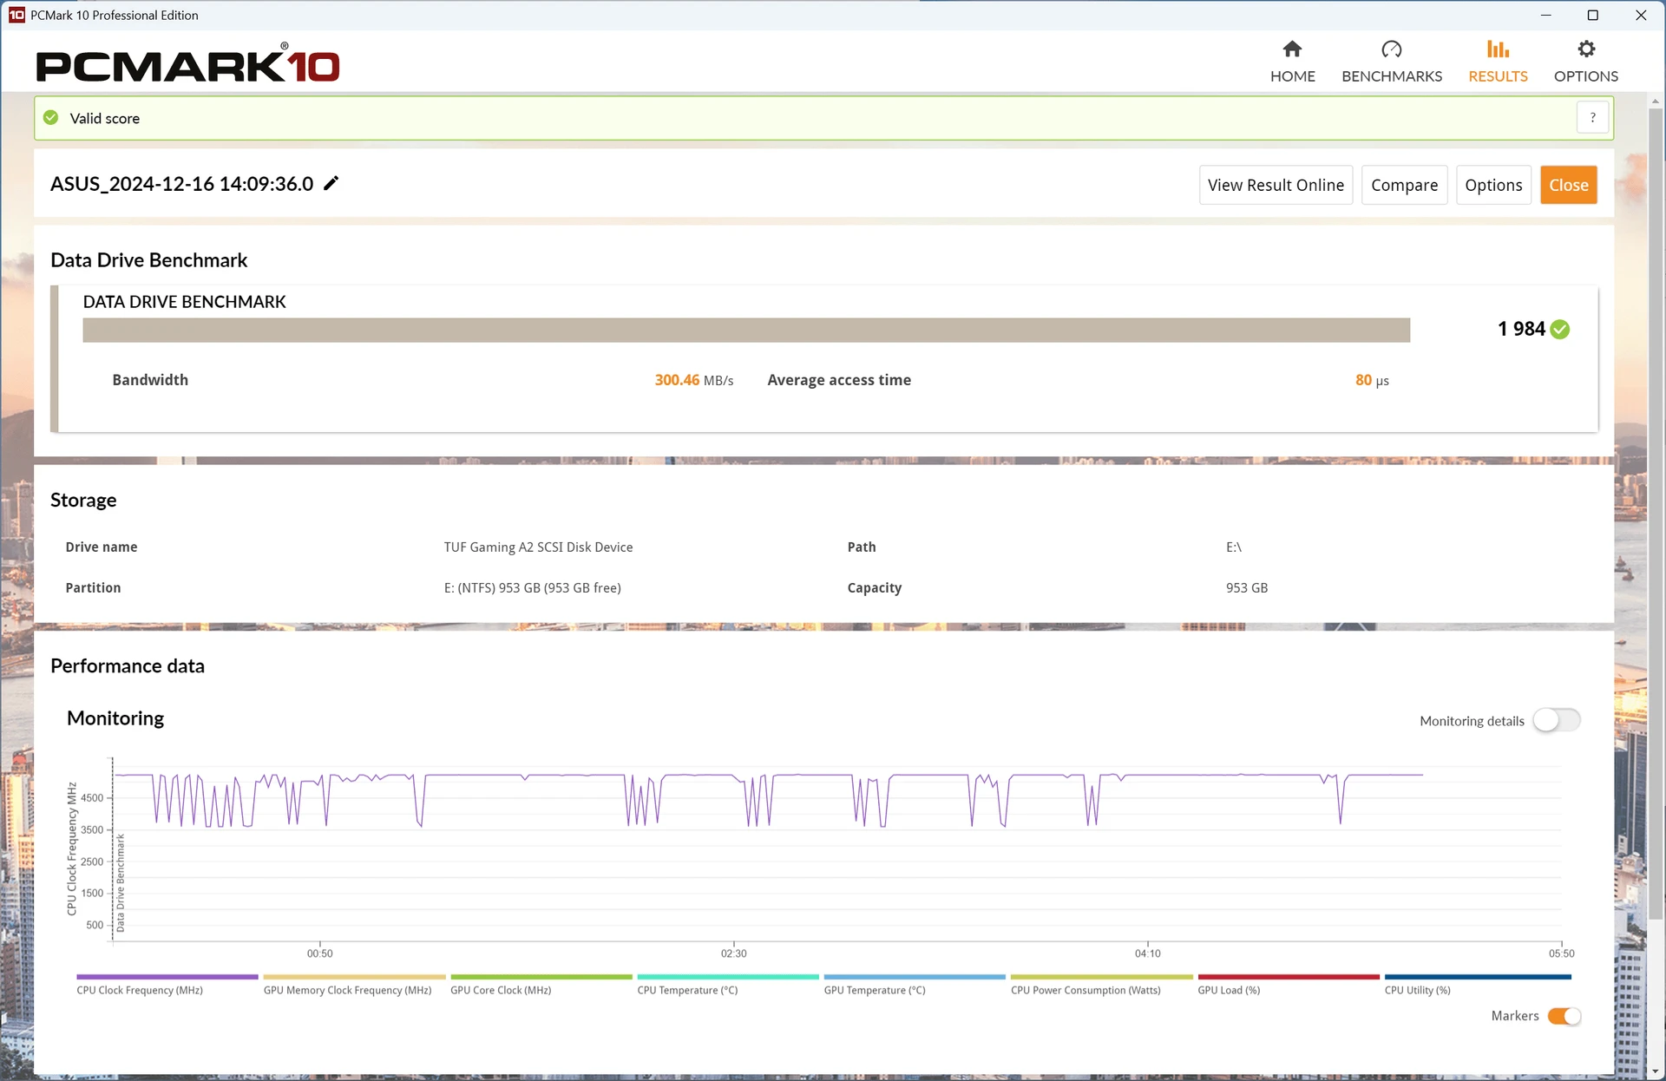1666x1081 pixels.
Task: Click the 00:50 timeline marker
Action: [319, 953]
